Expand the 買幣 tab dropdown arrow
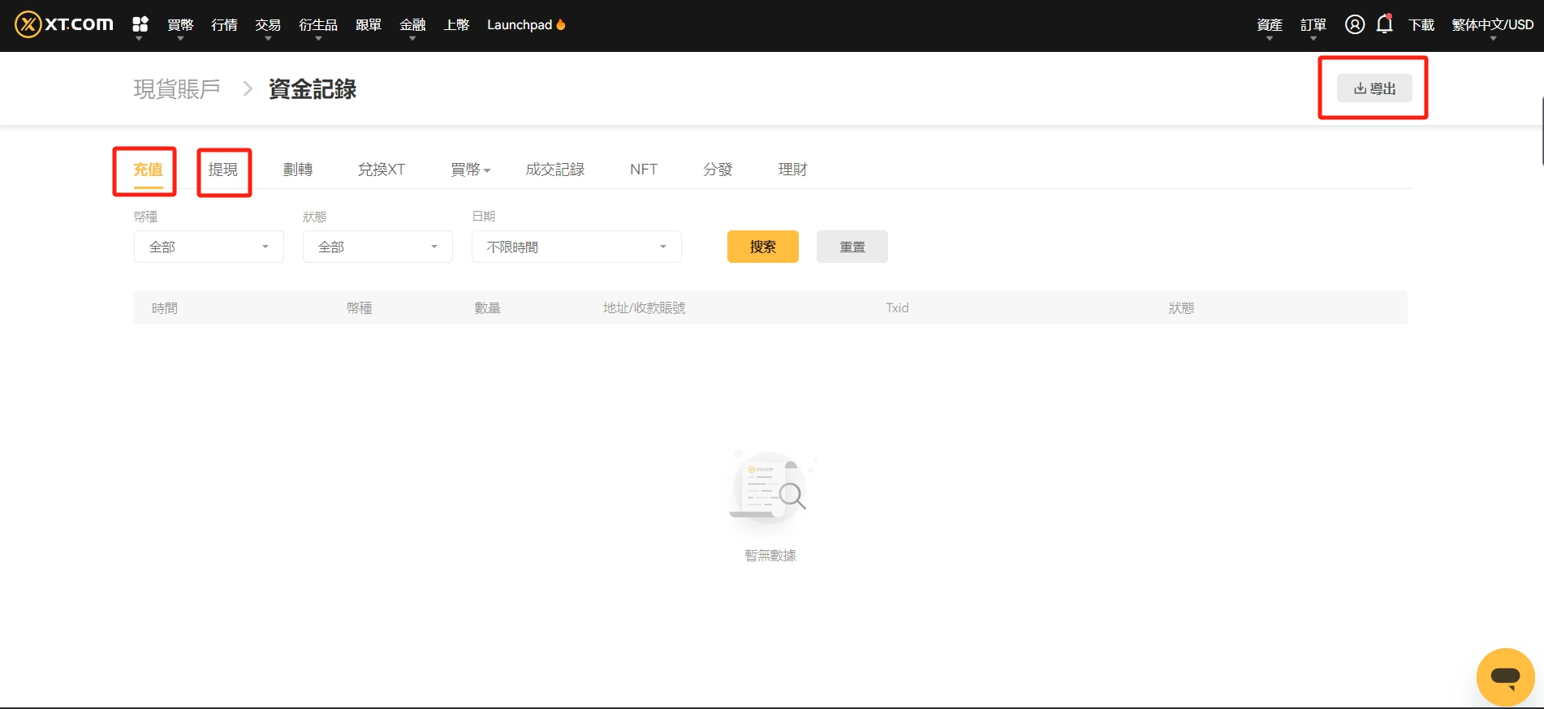This screenshot has width=1544, height=709. click(487, 170)
